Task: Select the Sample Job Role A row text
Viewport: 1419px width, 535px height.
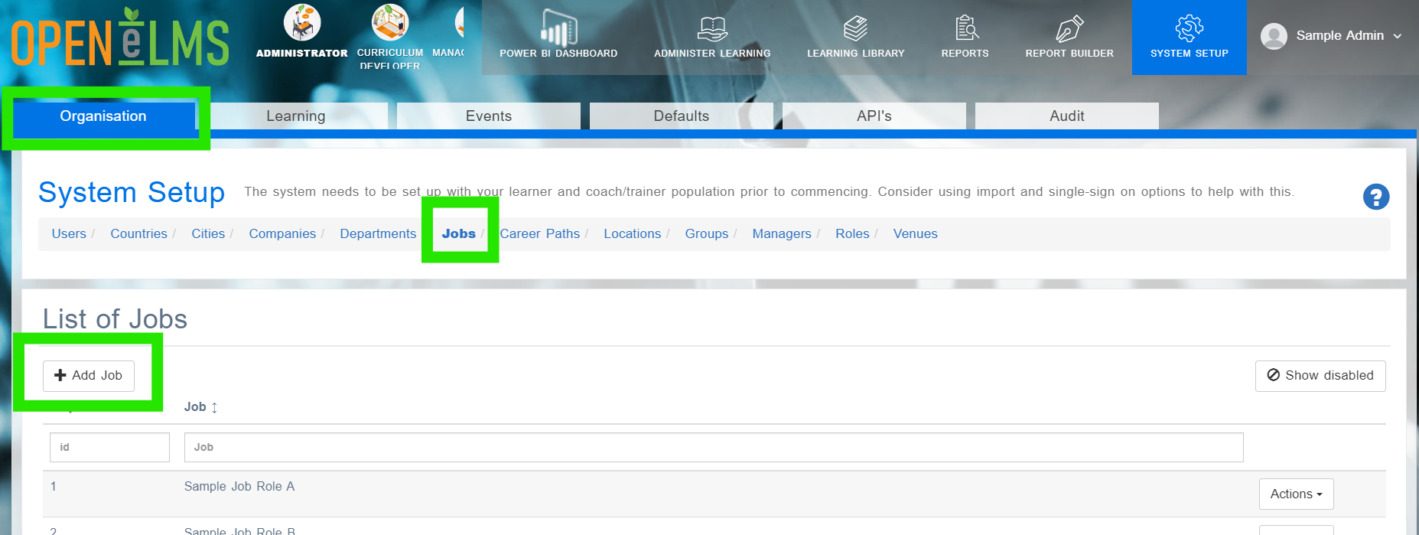Action: 239,487
